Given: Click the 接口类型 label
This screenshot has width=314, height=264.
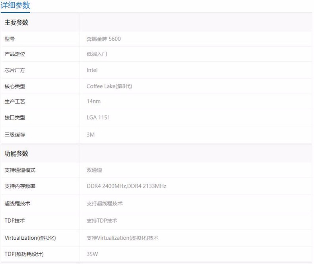Looking at the screenshot, I should pyautogui.click(x=15, y=117).
